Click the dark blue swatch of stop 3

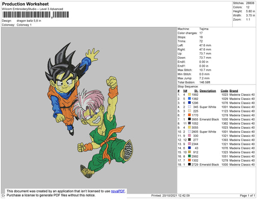189,103
